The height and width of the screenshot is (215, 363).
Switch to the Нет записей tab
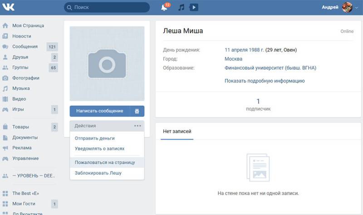click(177, 132)
